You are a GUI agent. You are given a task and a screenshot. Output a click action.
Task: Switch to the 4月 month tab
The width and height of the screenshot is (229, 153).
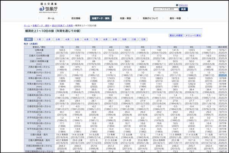tap(67, 39)
